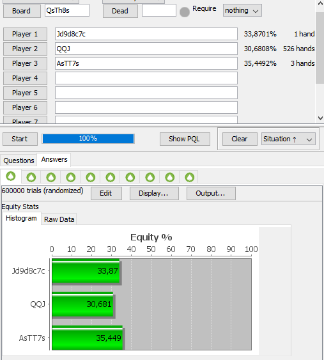Open the Situation dropdown
The width and height of the screenshot is (324, 360).
pyautogui.click(x=288, y=139)
